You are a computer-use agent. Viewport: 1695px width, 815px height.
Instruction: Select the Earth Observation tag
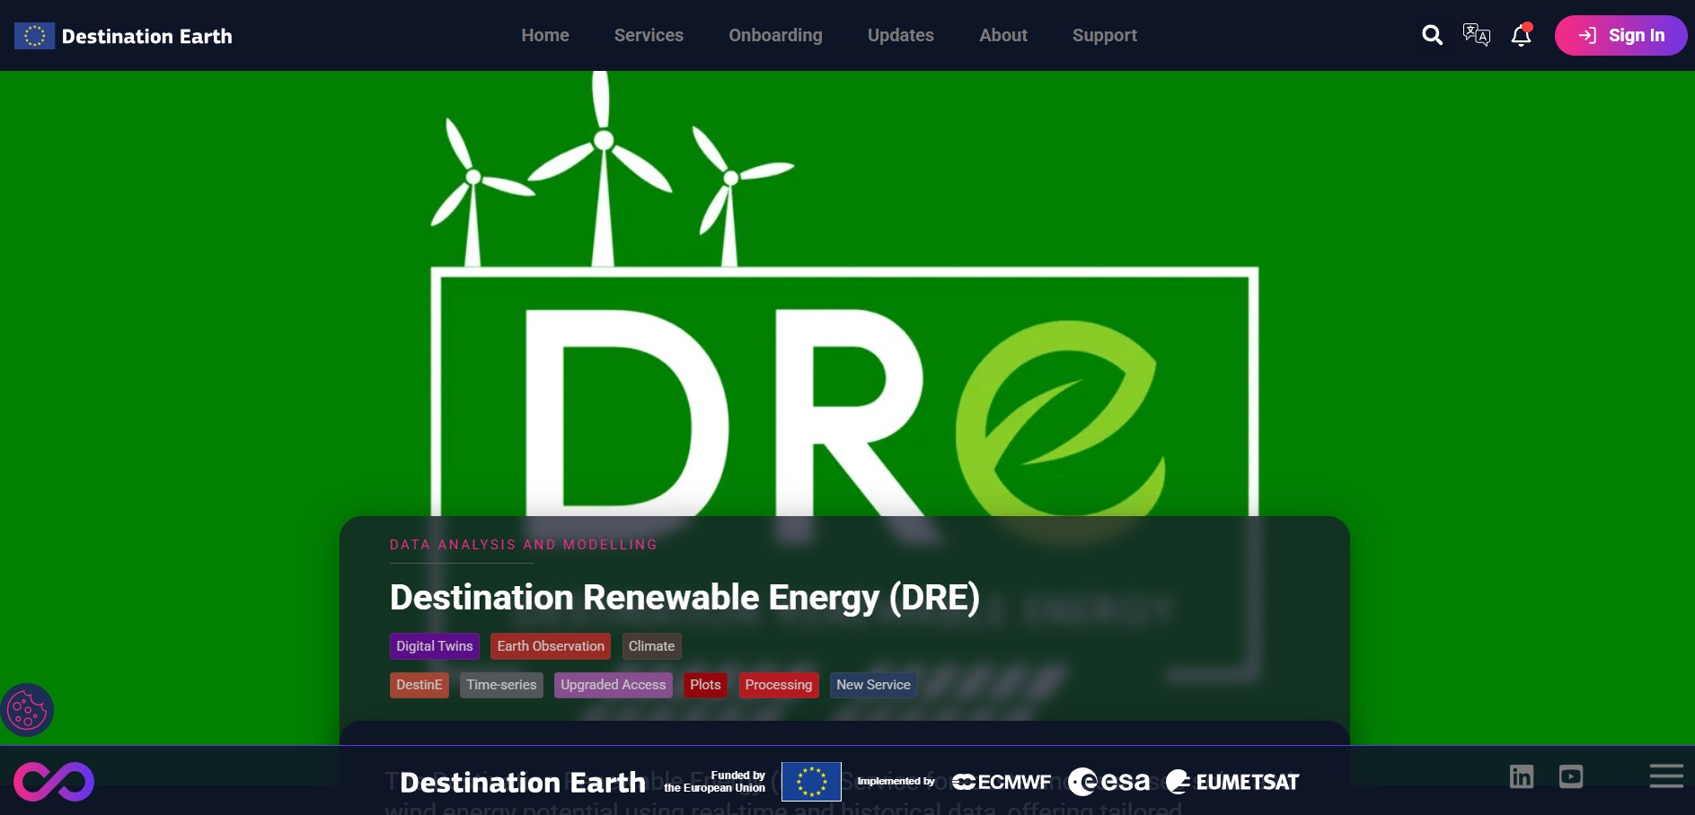pyautogui.click(x=551, y=646)
